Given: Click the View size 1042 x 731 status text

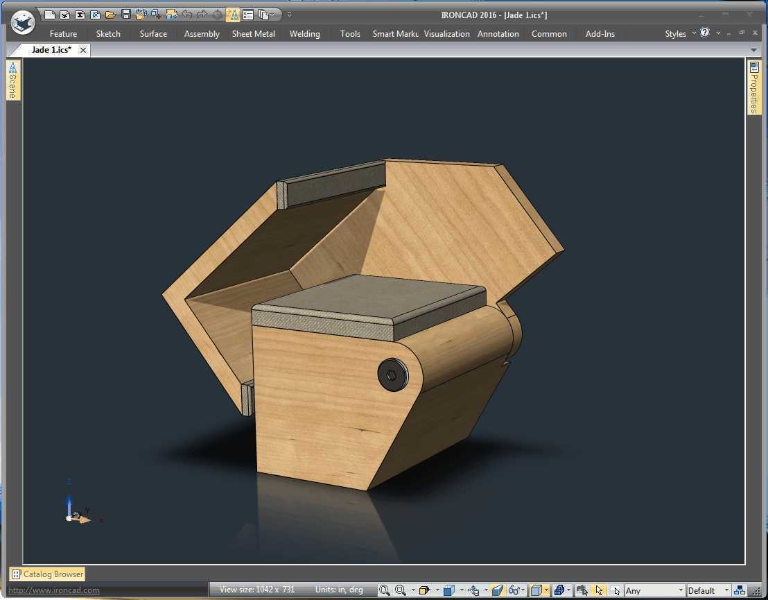Looking at the screenshot, I should [257, 589].
